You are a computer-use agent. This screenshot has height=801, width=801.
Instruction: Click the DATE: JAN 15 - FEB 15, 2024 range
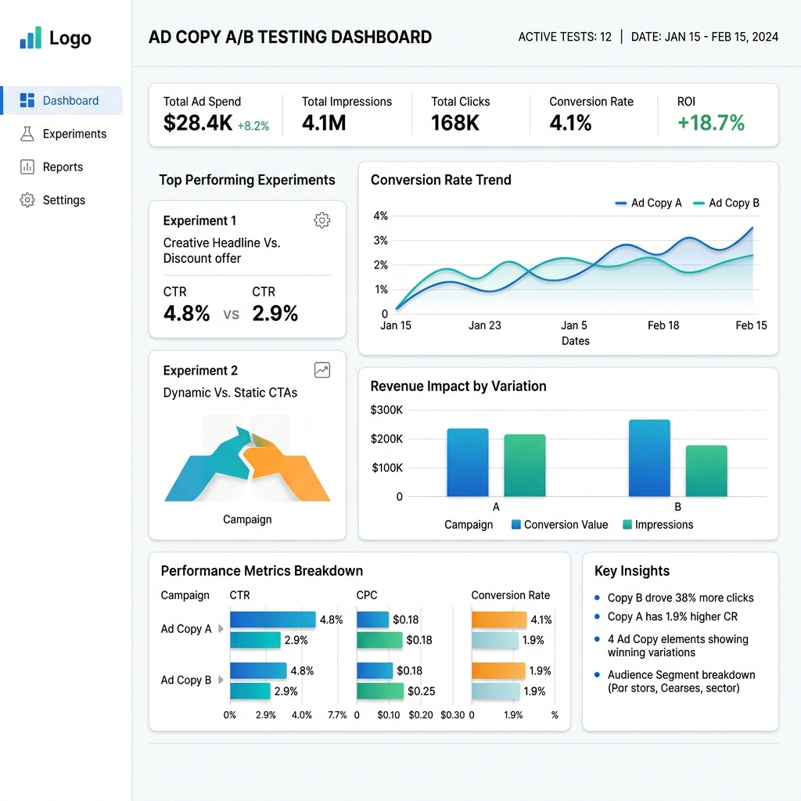705,37
